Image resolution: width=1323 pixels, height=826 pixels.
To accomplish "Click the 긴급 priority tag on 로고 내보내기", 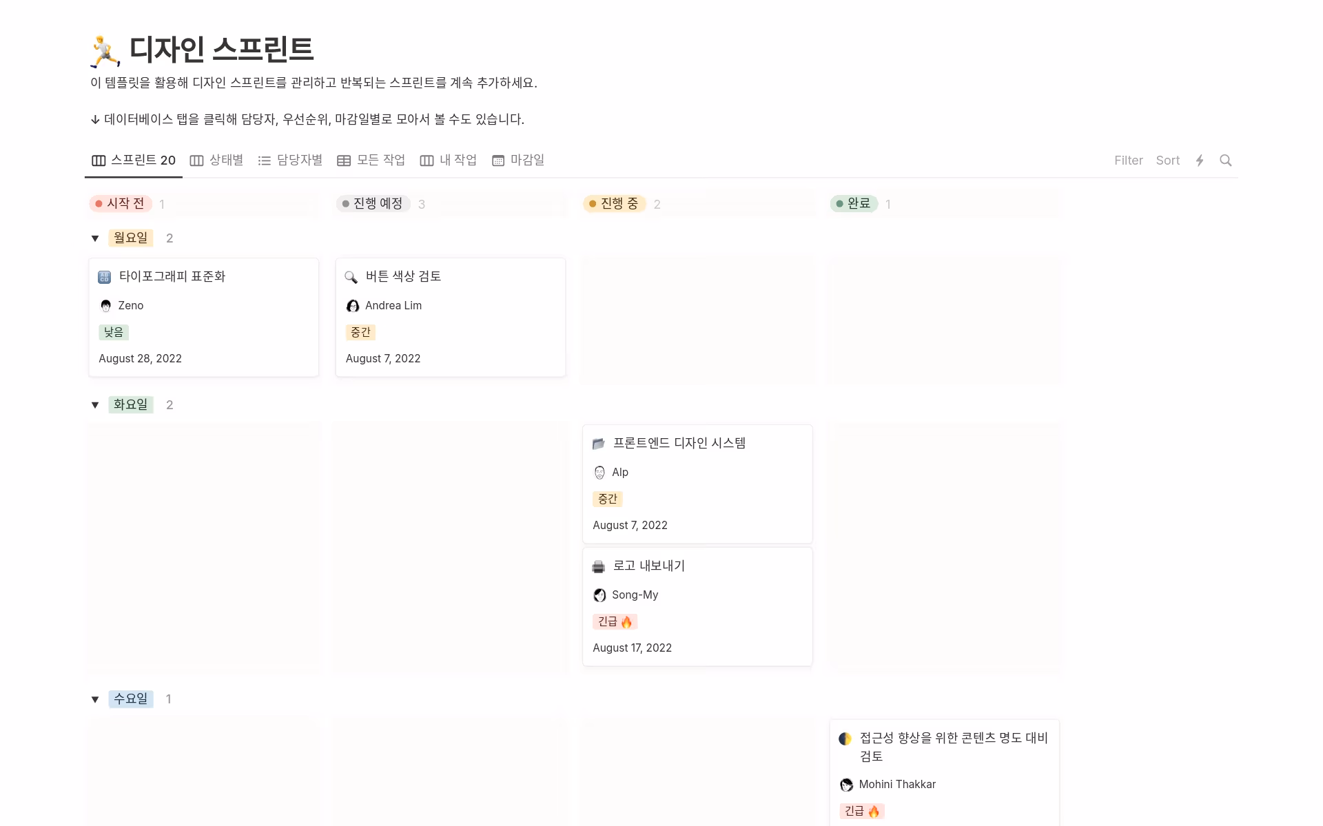I will coord(615,621).
